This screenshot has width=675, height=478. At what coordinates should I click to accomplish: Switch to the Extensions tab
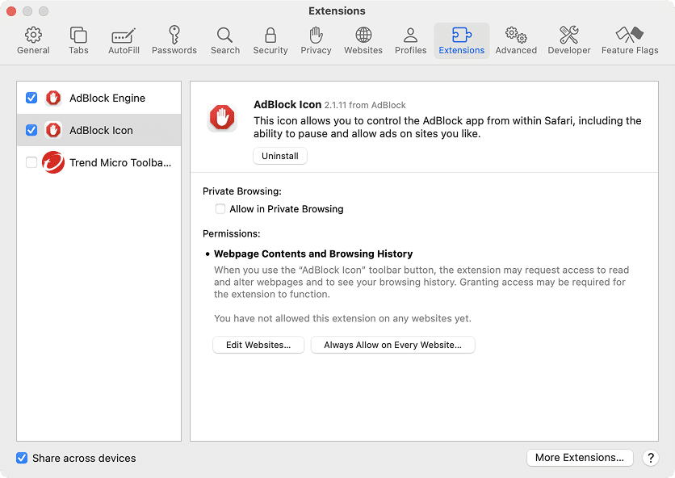[x=461, y=39]
